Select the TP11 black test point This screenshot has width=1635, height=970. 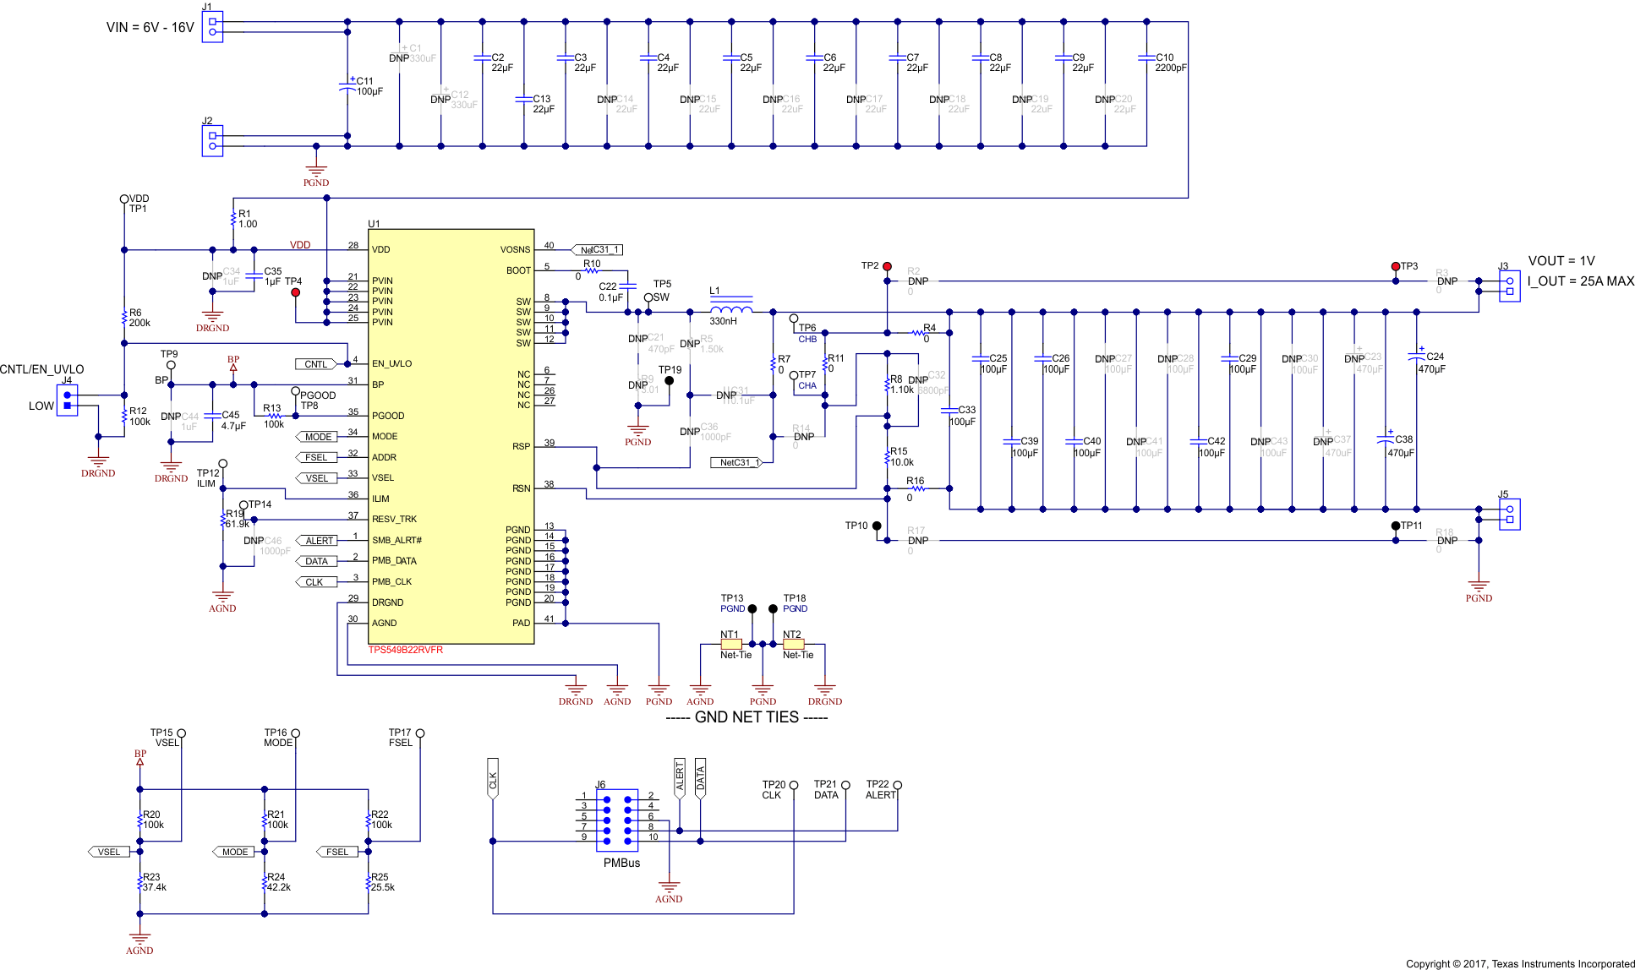click(x=1396, y=526)
